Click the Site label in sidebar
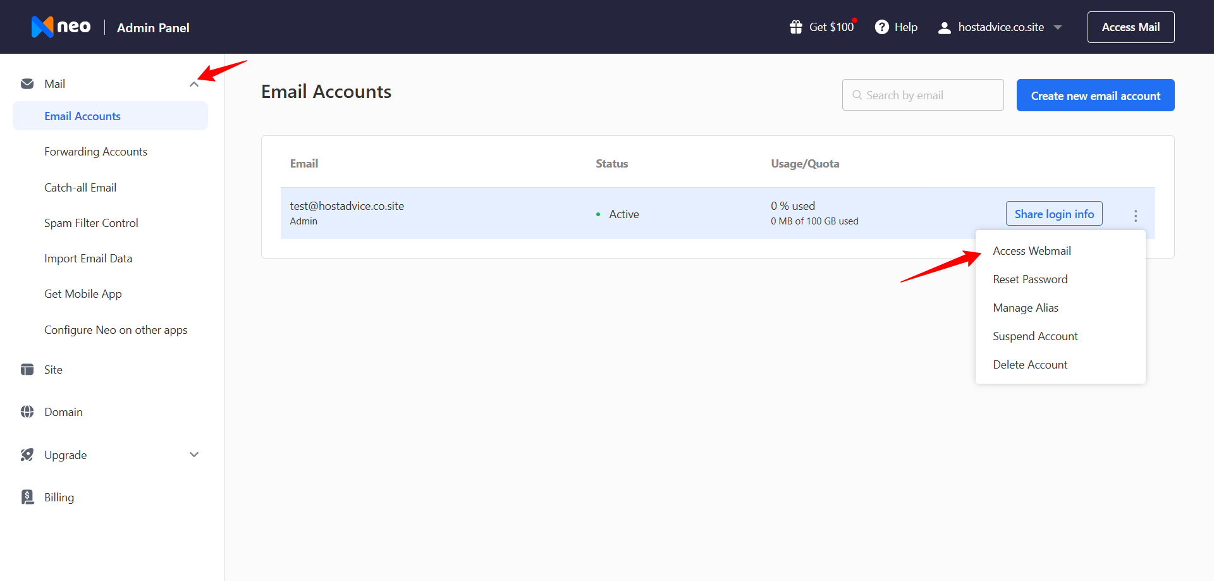This screenshot has height=581, width=1214. pos(53,370)
